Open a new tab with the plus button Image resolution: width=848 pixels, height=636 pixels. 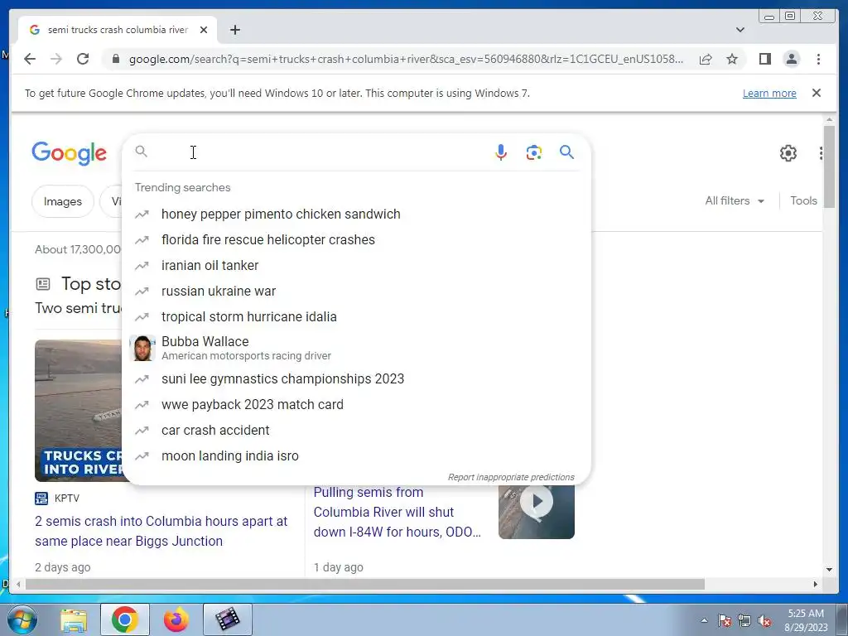(234, 30)
